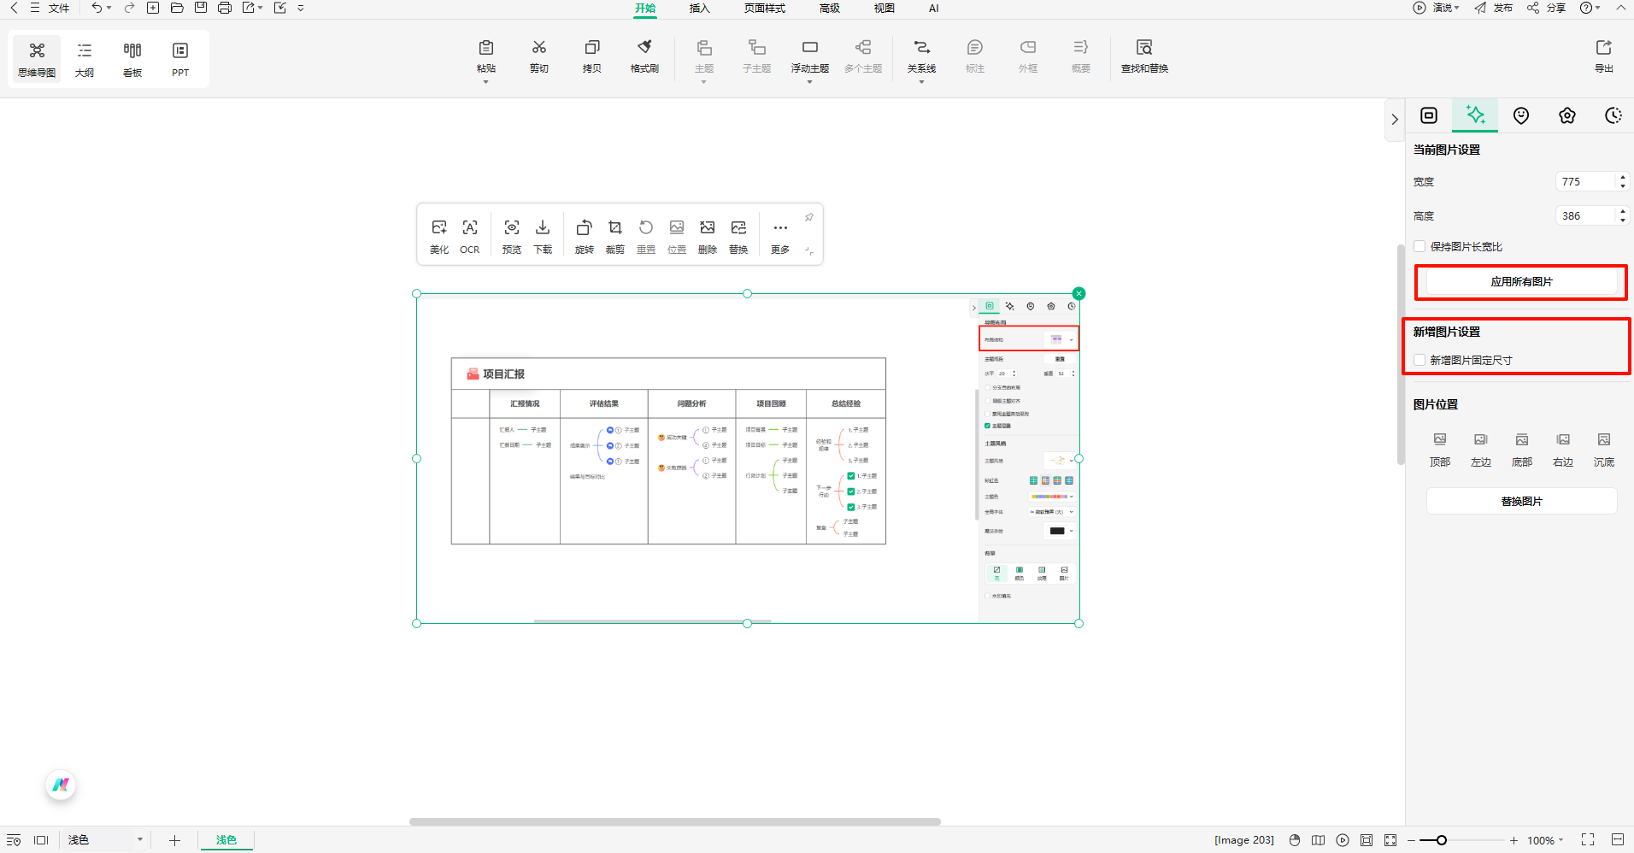Click 替换 replace in image toolbar
Viewport: 1634px width, 853px height.
pyautogui.click(x=738, y=236)
